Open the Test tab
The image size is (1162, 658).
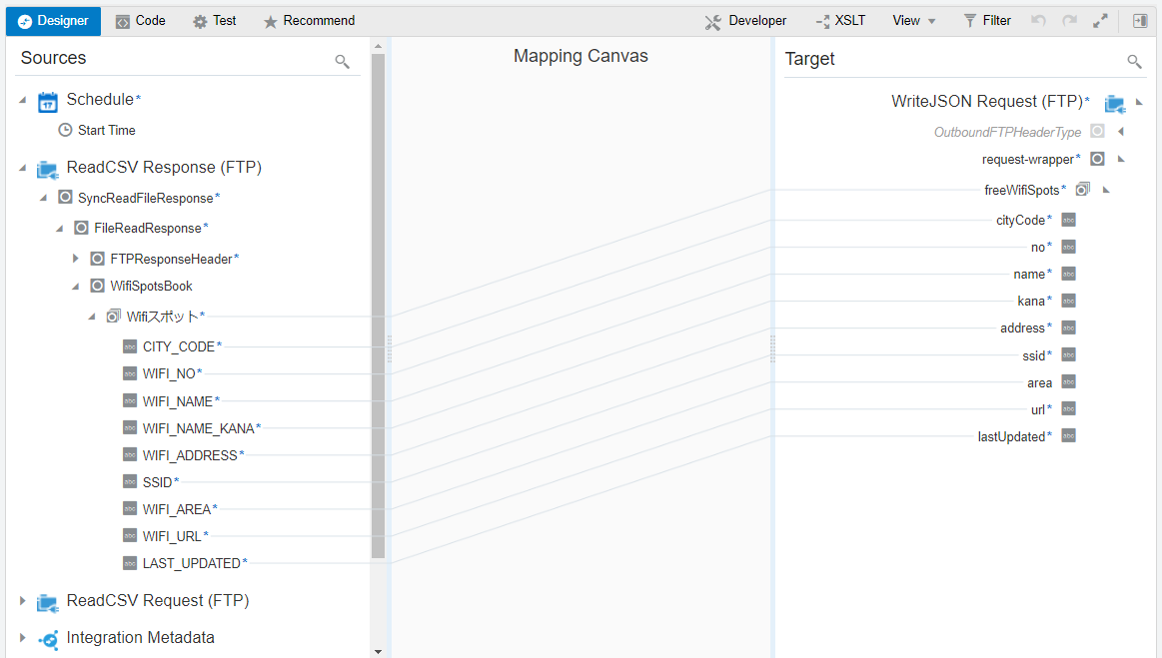214,21
